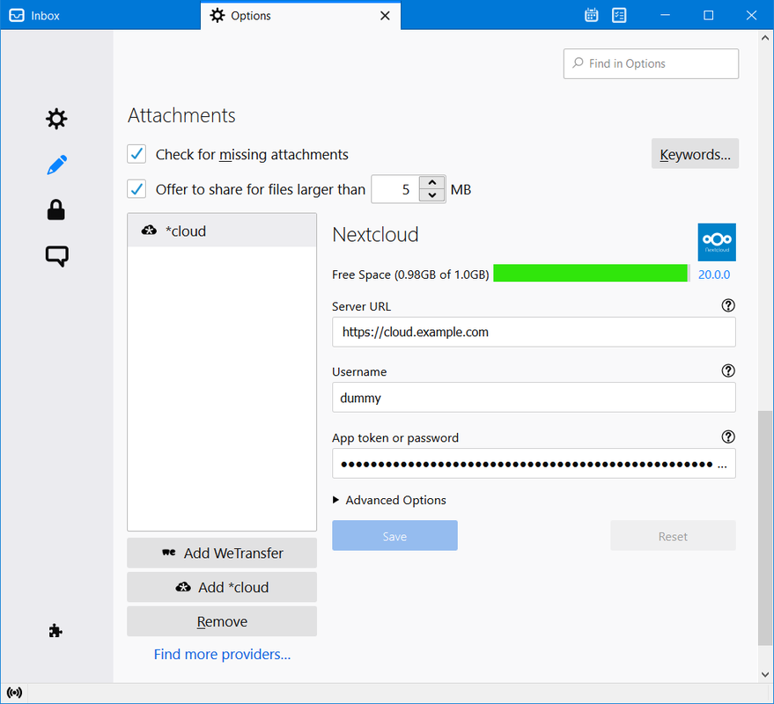Open Privacy & Security lock icon

coord(56,209)
